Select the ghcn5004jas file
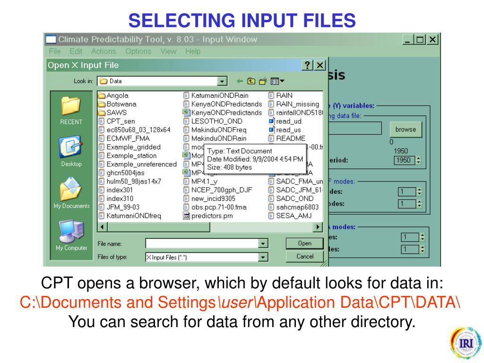Viewport: 484px width, 363px height. click(121, 173)
